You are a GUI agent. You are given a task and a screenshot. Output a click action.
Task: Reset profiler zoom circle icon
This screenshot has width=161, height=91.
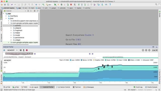(x=149, y=50)
